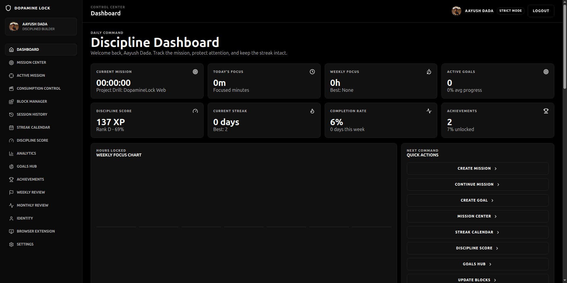567x283 pixels.
Task: Click the Discipline Score gauge icon in sidebar
Action: 11,140
